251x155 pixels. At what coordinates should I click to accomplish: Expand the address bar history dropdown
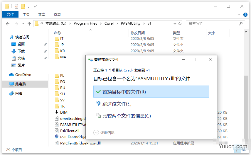click(x=175, y=24)
